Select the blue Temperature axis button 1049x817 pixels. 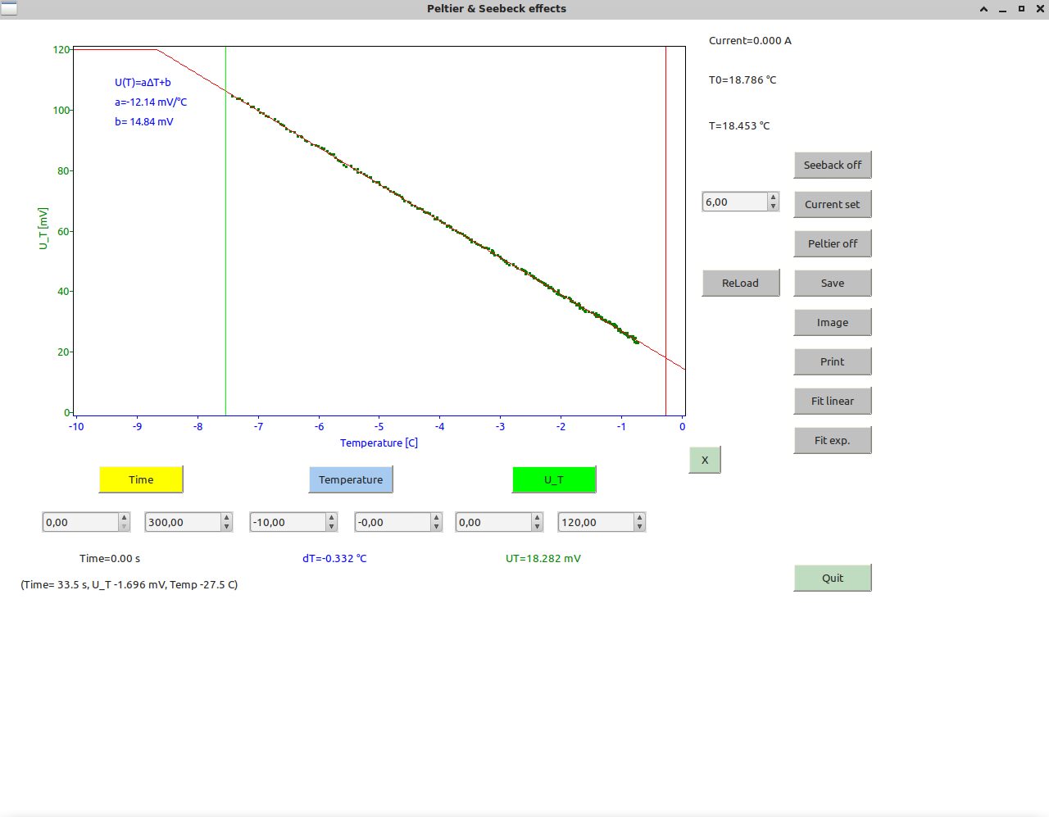[351, 479]
